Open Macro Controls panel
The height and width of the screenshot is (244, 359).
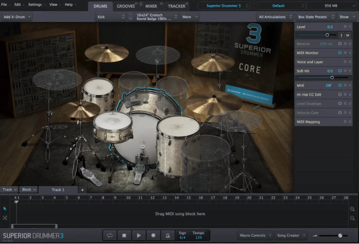(255, 235)
